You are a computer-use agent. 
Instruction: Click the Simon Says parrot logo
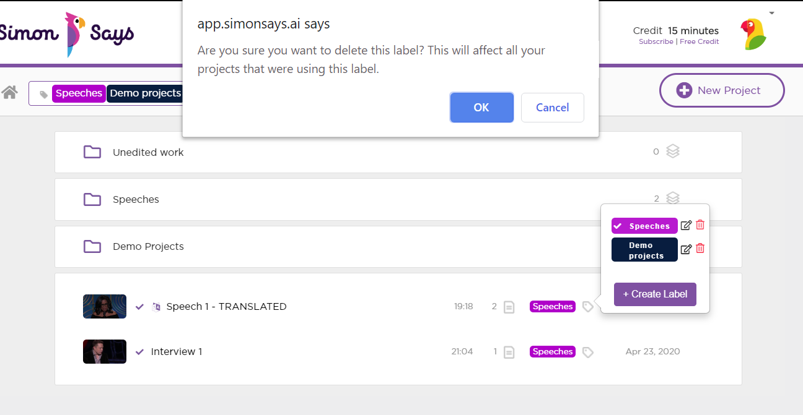pos(67,33)
